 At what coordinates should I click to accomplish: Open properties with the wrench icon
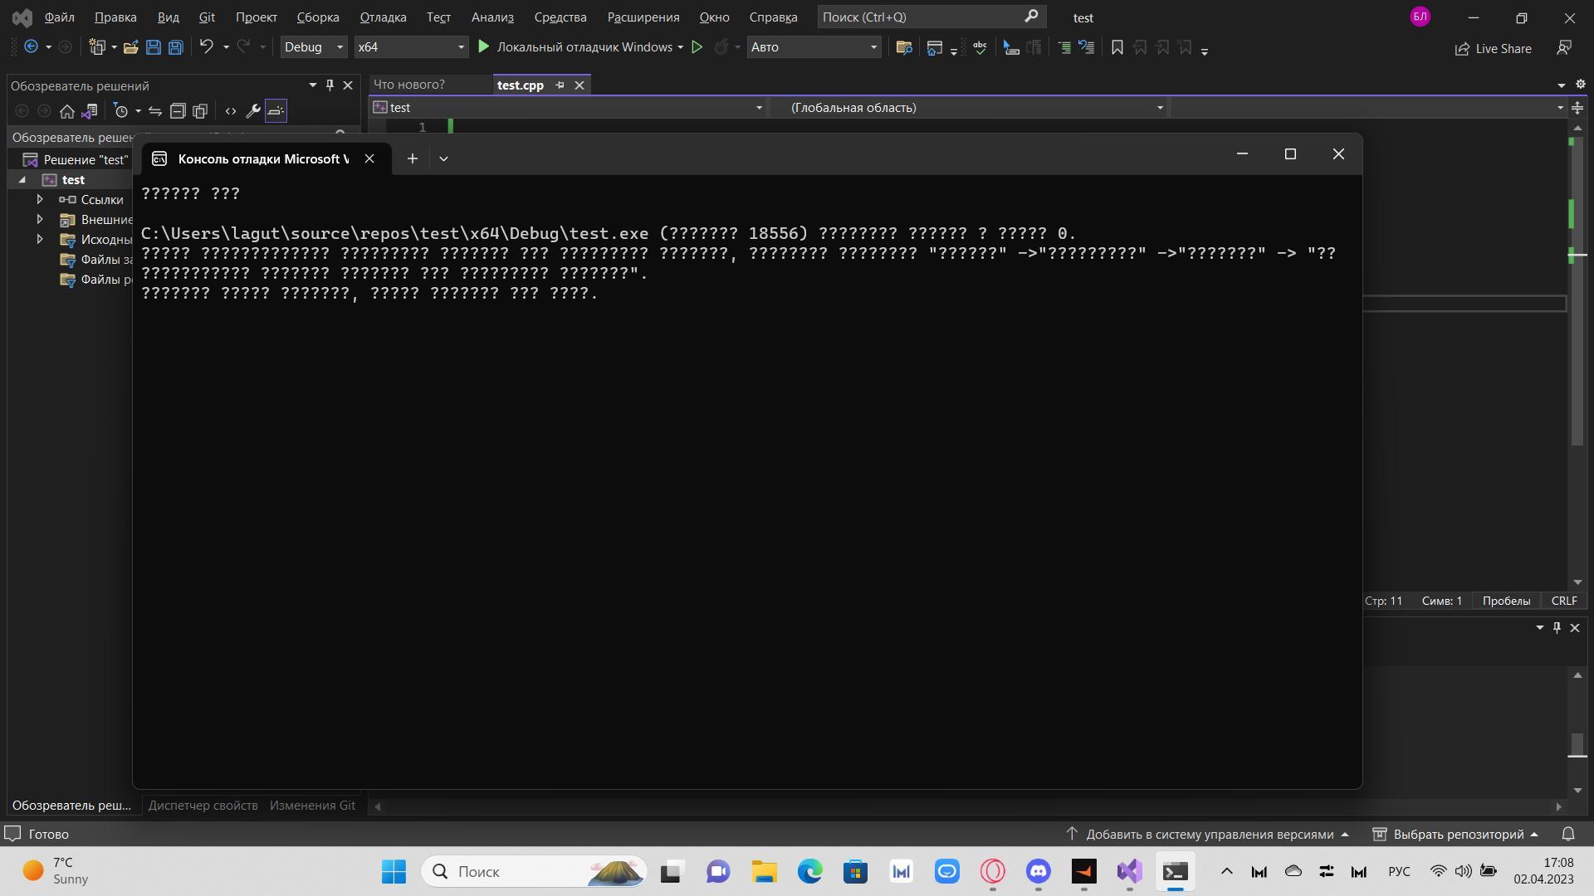tap(253, 110)
